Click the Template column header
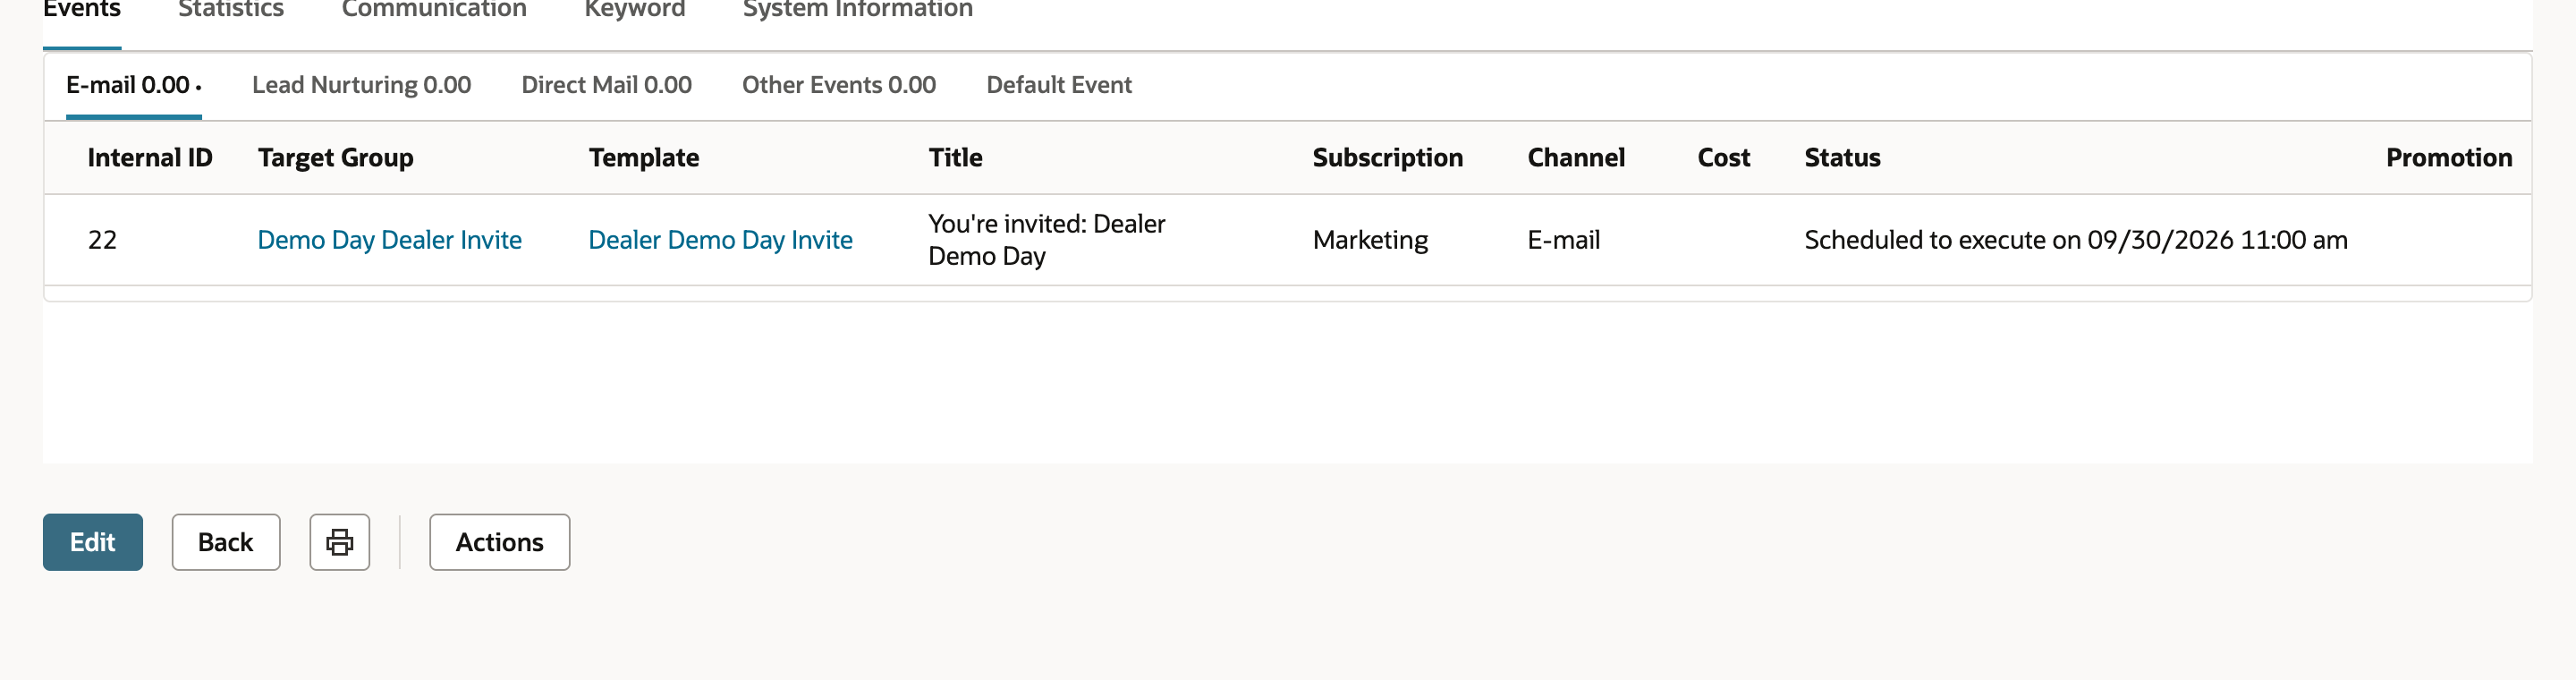This screenshot has width=2576, height=680. pyautogui.click(x=643, y=158)
